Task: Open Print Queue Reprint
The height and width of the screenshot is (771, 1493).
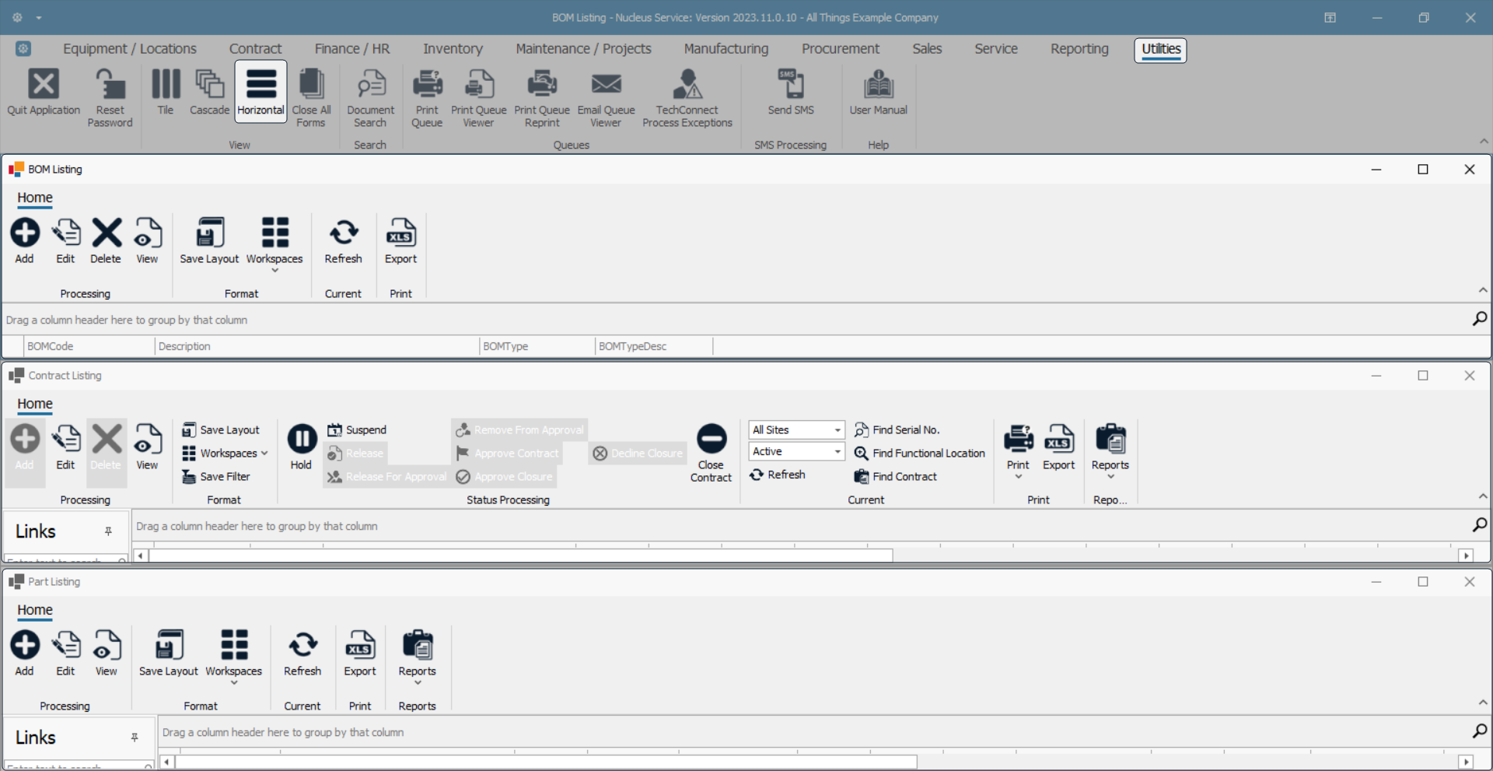Action: 542,97
